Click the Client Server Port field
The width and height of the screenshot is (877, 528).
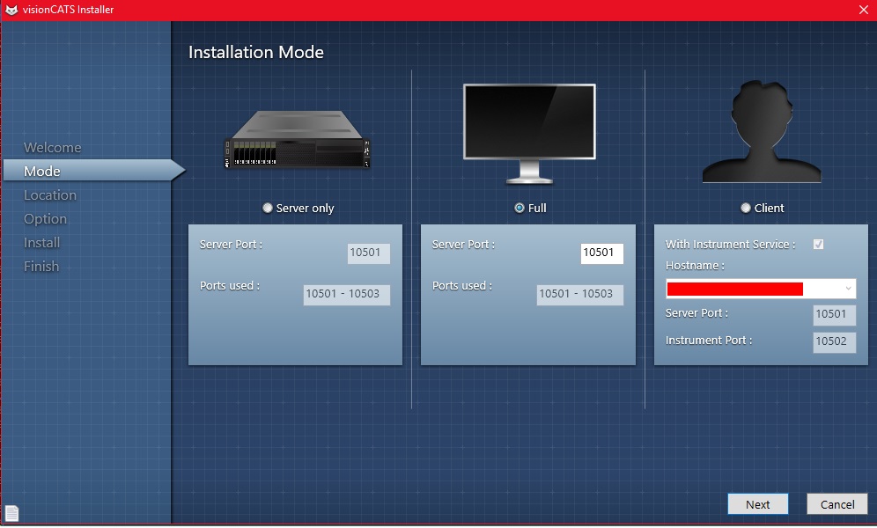[835, 314]
